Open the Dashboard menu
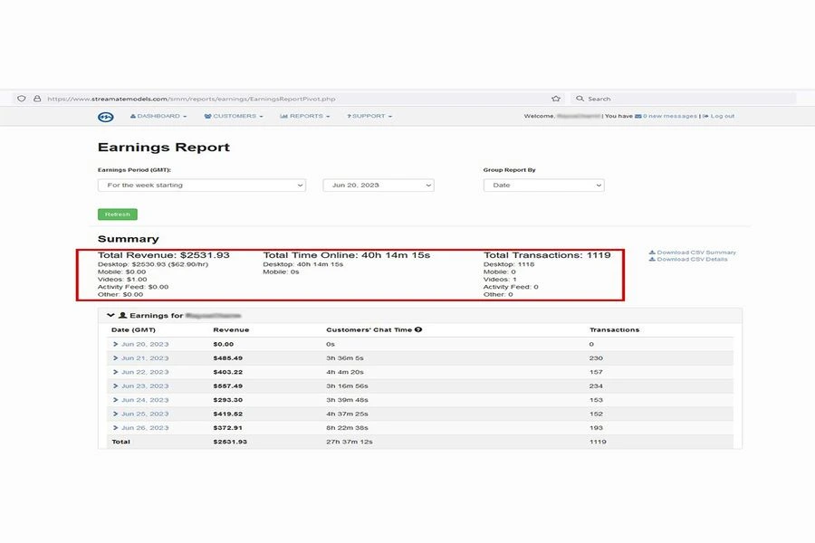Screen dimensions: 815x543 158,117
